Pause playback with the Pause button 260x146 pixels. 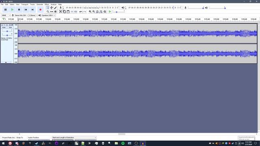click(5, 10)
